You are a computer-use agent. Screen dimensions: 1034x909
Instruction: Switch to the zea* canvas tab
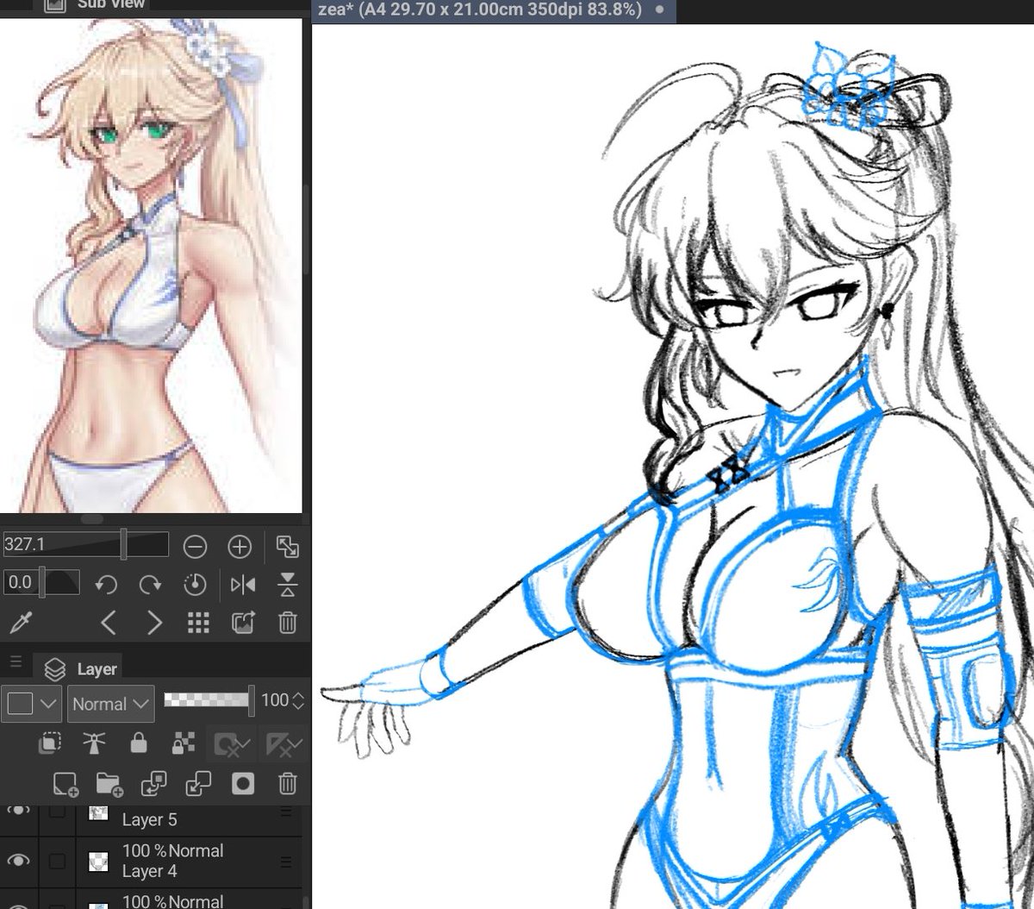coord(493,9)
